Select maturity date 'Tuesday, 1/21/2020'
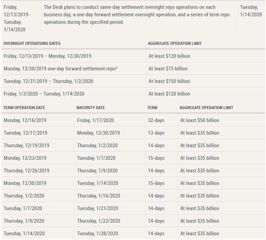Image resolution: width=266 pixels, height=240 pixels. (98, 208)
